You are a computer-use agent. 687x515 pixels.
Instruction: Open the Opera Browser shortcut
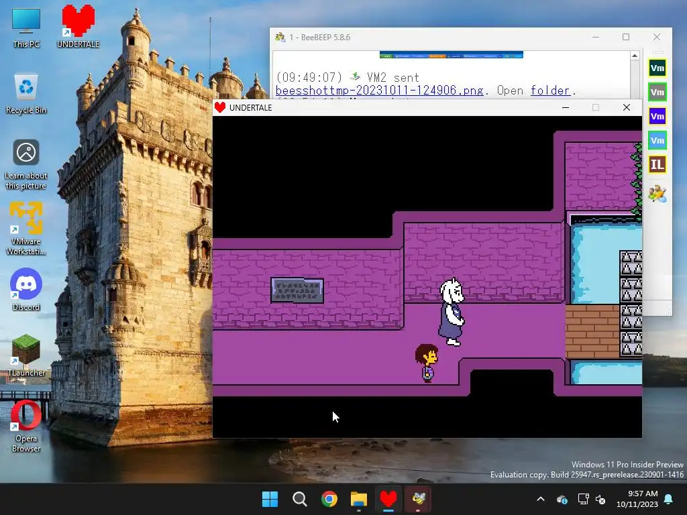pyautogui.click(x=26, y=426)
